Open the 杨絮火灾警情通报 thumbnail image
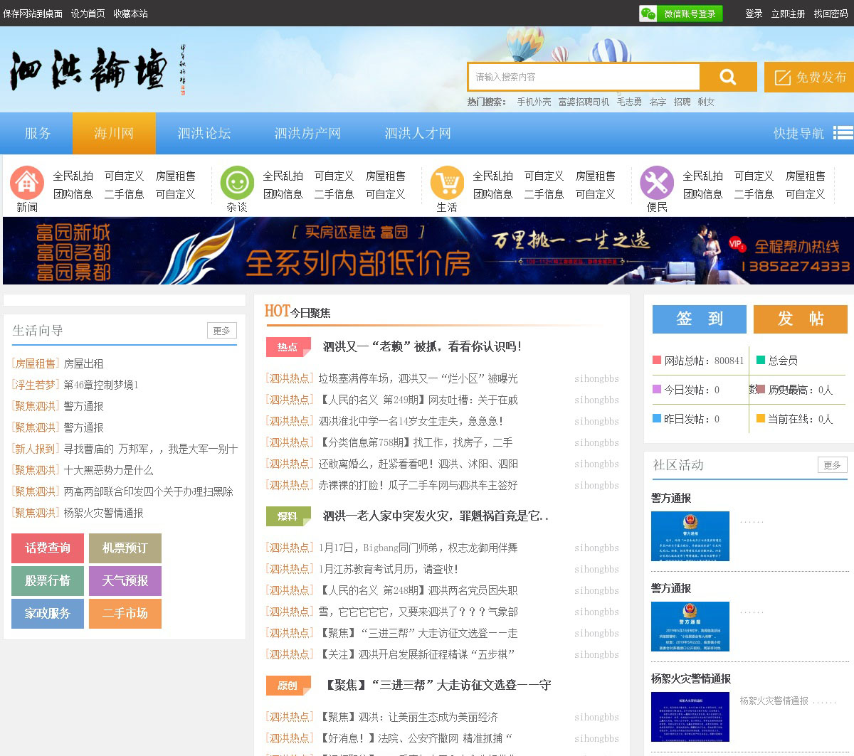This screenshot has width=854, height=756. [x=690, y=716]
